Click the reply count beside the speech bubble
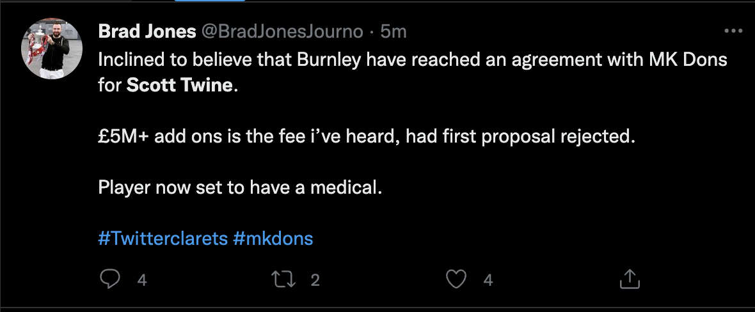Viewport: 755px width, 312px height. pyautogui.click(x=142, y=279)
